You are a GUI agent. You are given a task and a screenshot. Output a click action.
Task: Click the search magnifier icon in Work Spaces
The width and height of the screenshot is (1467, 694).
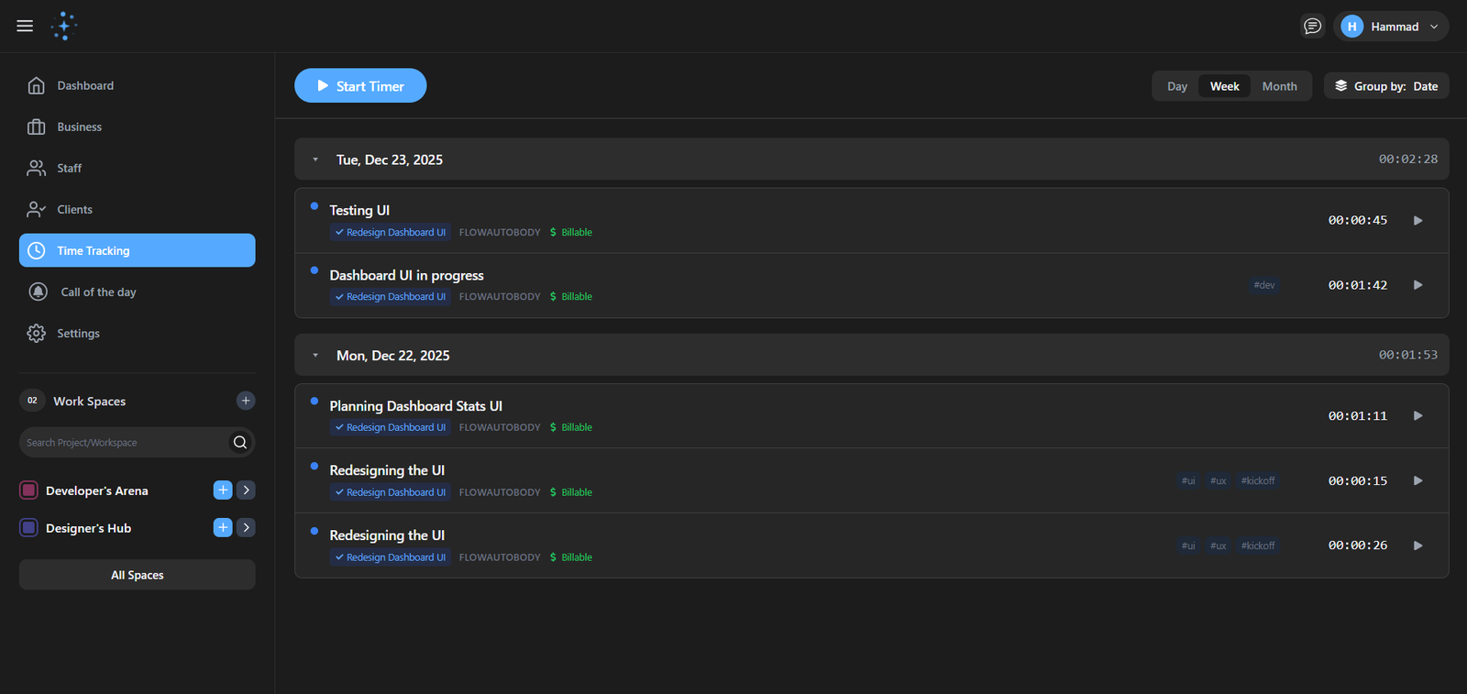pyautogui.click(x=240, y=443)
